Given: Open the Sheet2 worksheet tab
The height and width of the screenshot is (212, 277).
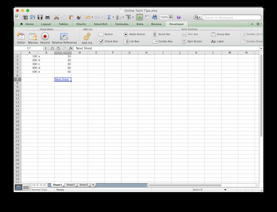Looking at the screenshot, I should pos(70,185).
